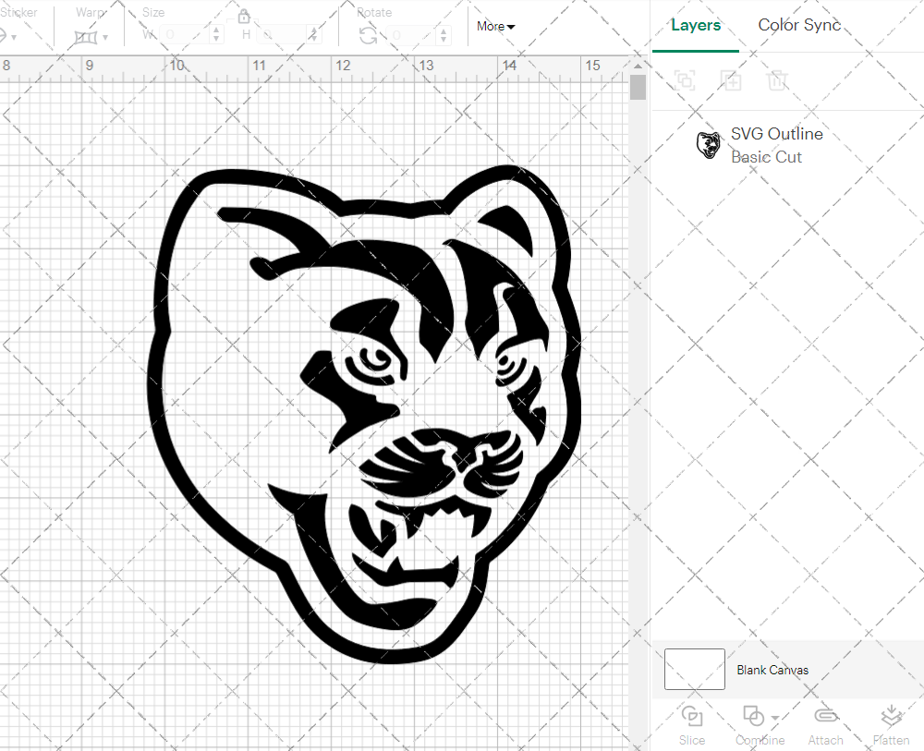
Task: Click the Blank Canvas label
Action: click(x=772, y=670)
